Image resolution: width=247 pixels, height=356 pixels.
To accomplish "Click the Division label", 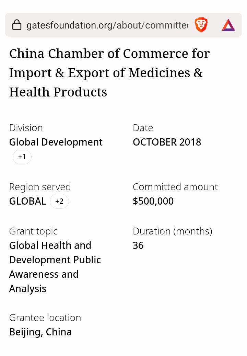I will (26, 128).
